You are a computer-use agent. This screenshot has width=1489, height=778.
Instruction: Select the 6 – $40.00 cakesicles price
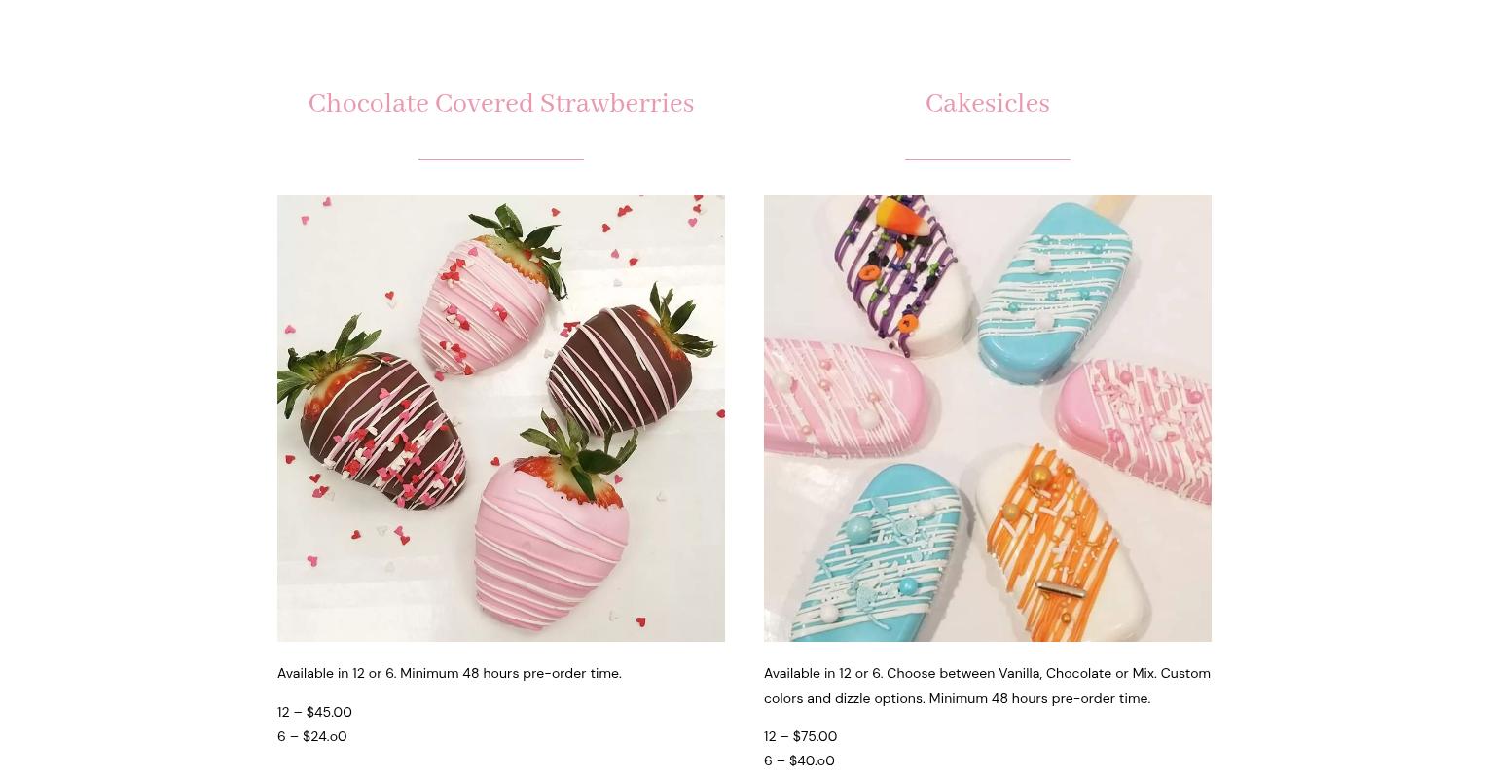coord(799,760)
